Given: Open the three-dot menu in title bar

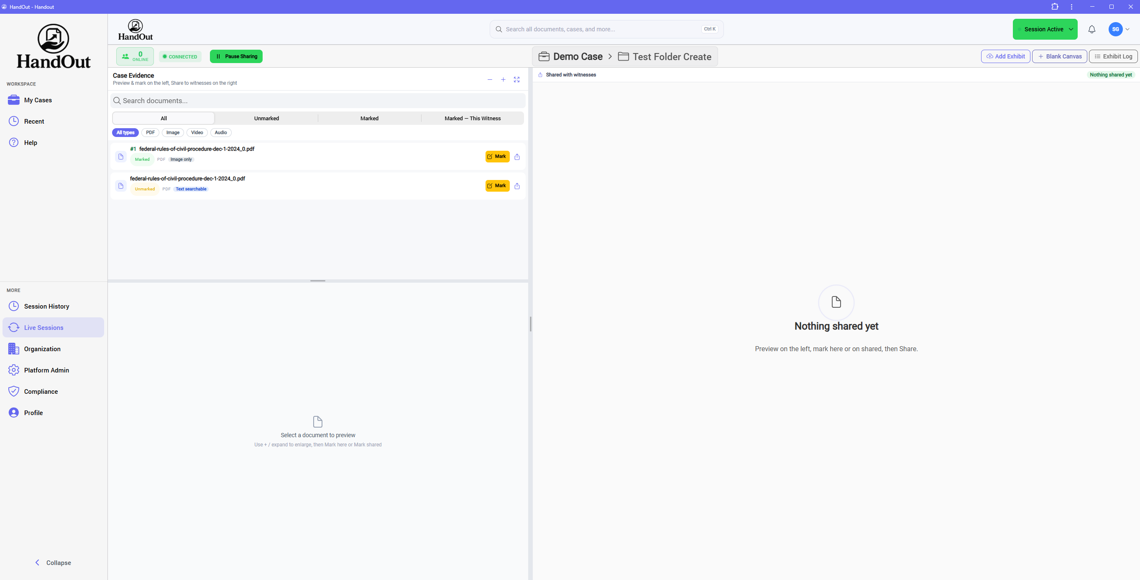Looking at the screenshot, I should pos(1071,7).
